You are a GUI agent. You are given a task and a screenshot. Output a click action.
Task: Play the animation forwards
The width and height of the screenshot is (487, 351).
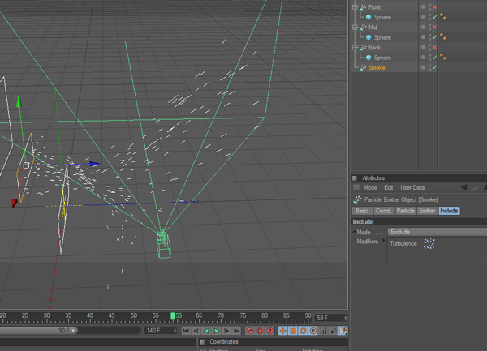(x=217, y=331)
